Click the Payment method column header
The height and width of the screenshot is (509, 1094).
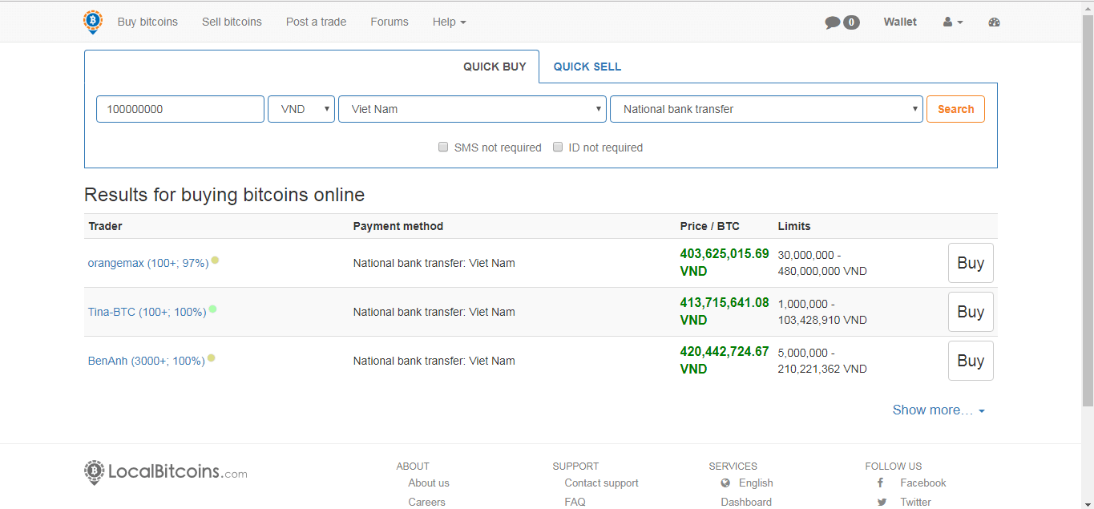pos(398,226)
